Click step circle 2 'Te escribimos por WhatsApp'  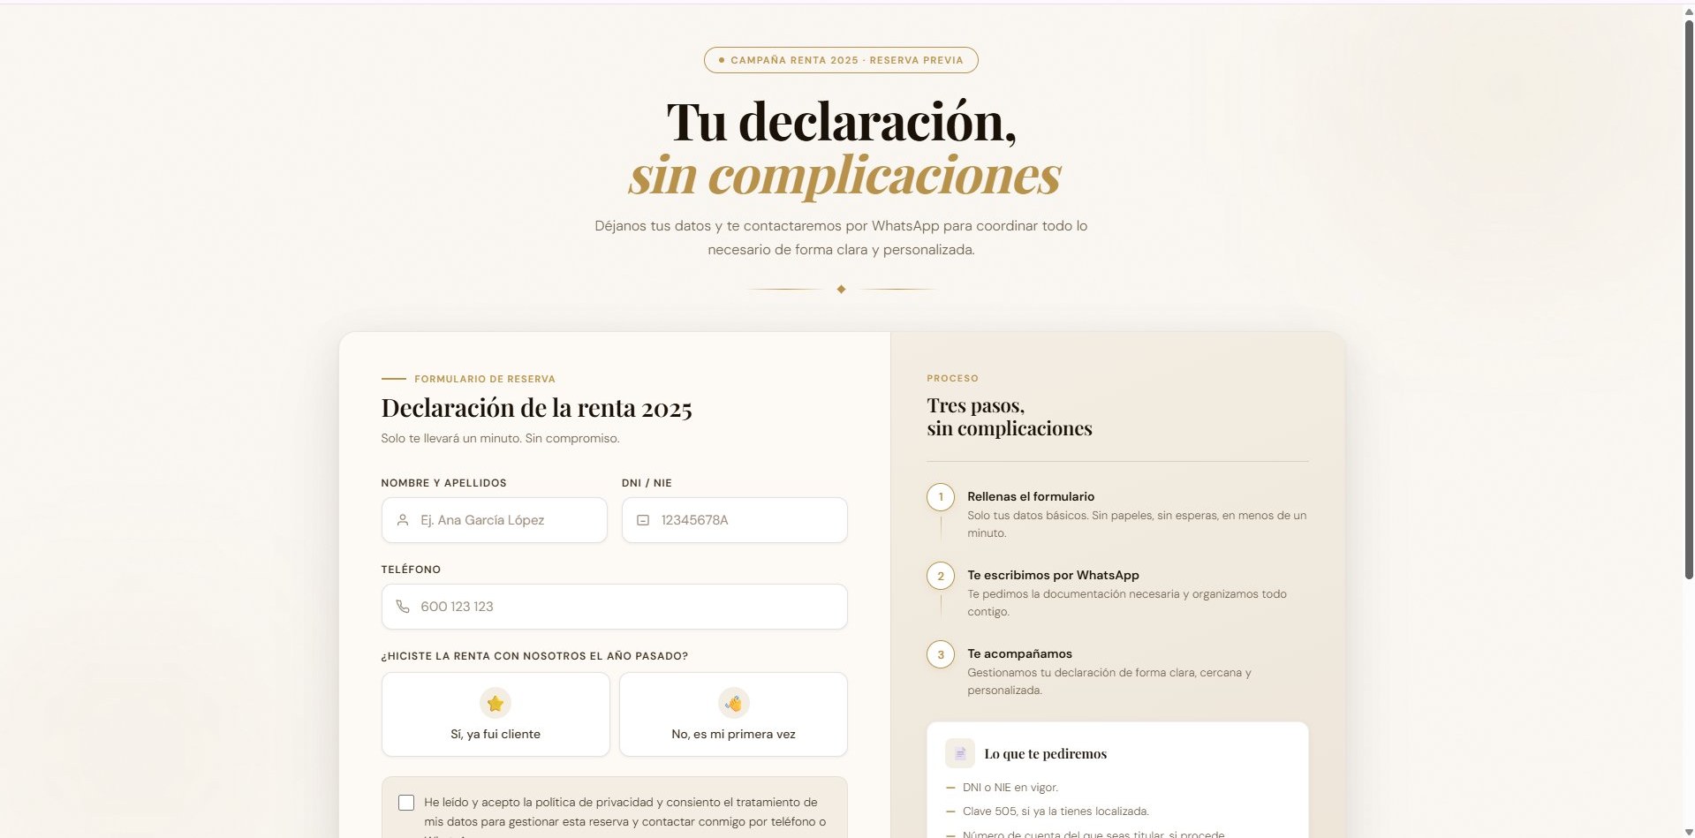point(941,576)
